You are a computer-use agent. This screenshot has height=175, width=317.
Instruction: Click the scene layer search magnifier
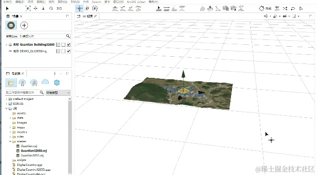[68, 36]
